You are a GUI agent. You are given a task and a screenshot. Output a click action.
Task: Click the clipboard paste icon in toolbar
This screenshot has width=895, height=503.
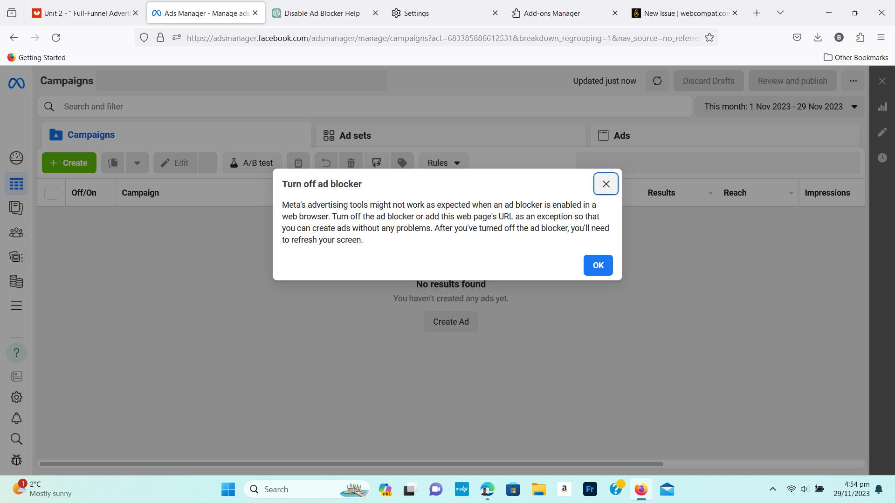point(298,163)
